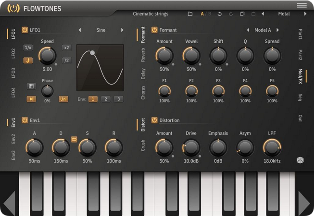Screen dimensions: 314x216
Task: Switch to the LFO4 tab
Action: click(13, 93)
